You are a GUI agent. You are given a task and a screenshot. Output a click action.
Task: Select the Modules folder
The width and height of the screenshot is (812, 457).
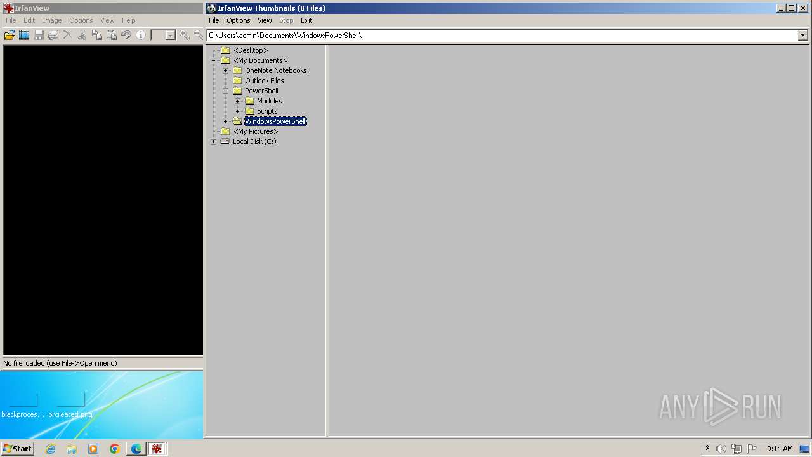(269, 101)
